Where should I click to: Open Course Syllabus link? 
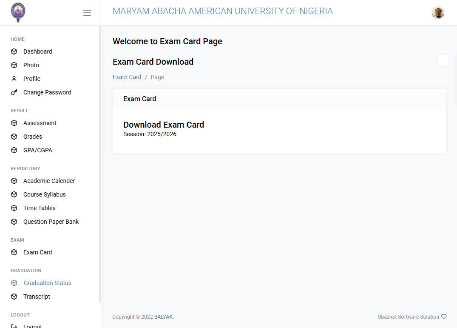pos(44,194)
